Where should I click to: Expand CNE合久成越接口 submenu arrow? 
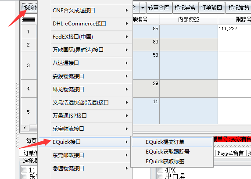click(127, 11)
